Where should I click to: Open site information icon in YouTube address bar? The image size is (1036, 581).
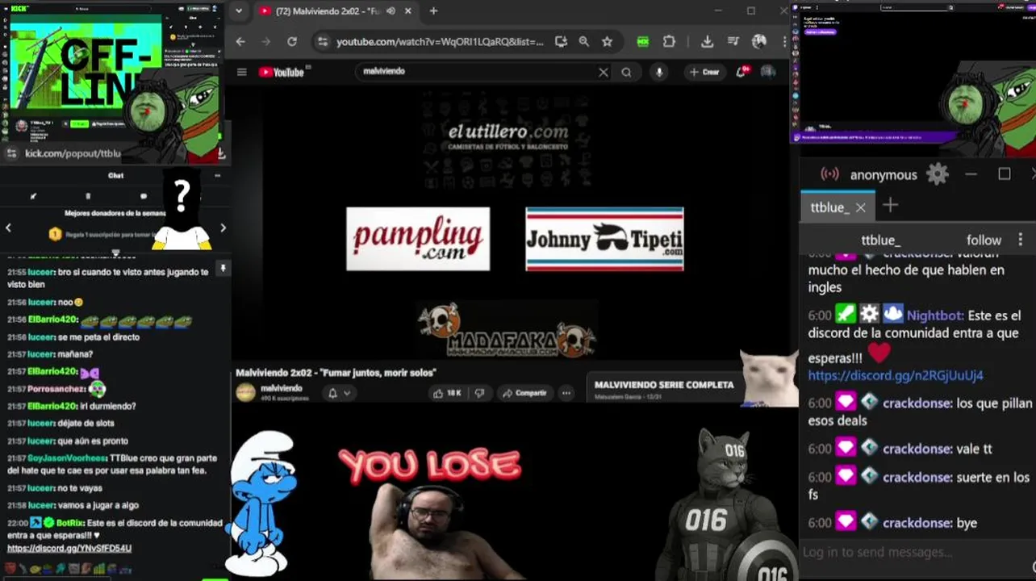tap(322, 42)
